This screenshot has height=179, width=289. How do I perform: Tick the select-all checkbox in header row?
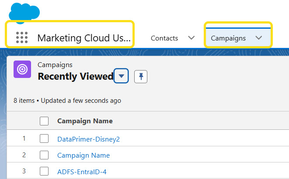tap(44, 121)
